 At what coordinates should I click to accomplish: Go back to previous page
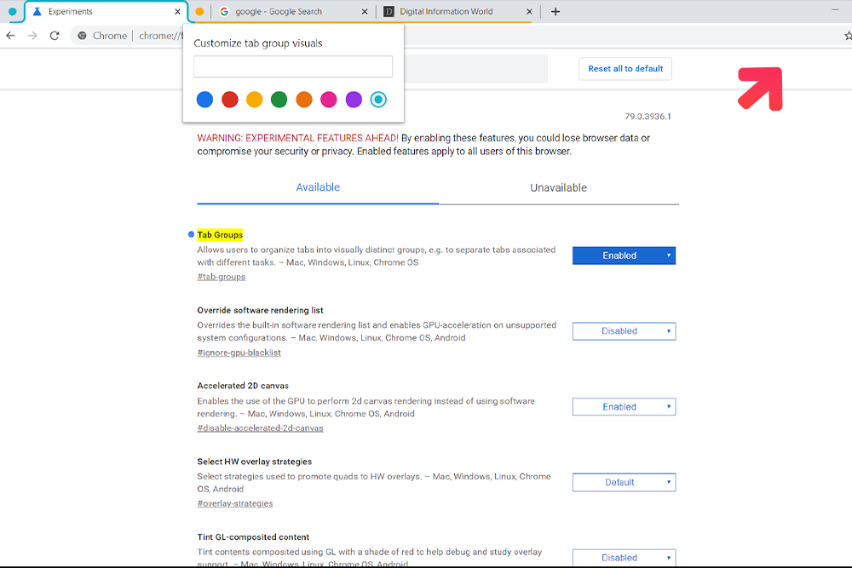(x=10, y=36)
